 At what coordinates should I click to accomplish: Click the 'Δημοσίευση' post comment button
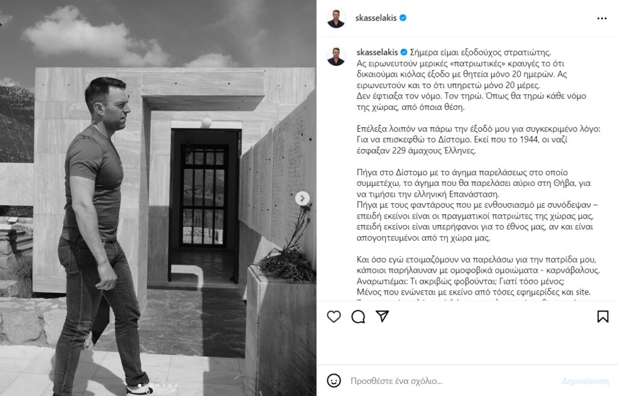click(585, 381)
